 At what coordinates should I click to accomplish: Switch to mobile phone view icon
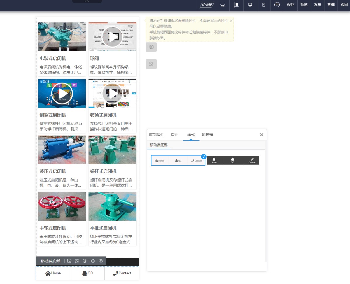(264, 5)
